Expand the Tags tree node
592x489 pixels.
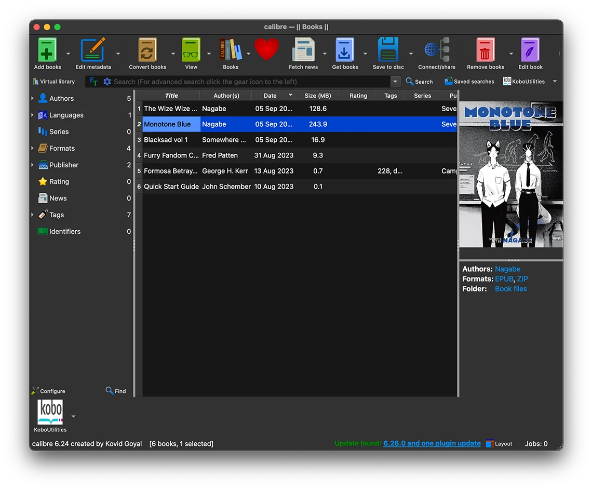coord(33,215)
